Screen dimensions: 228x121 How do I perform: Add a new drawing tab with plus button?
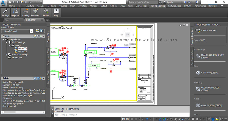point(48,20)
